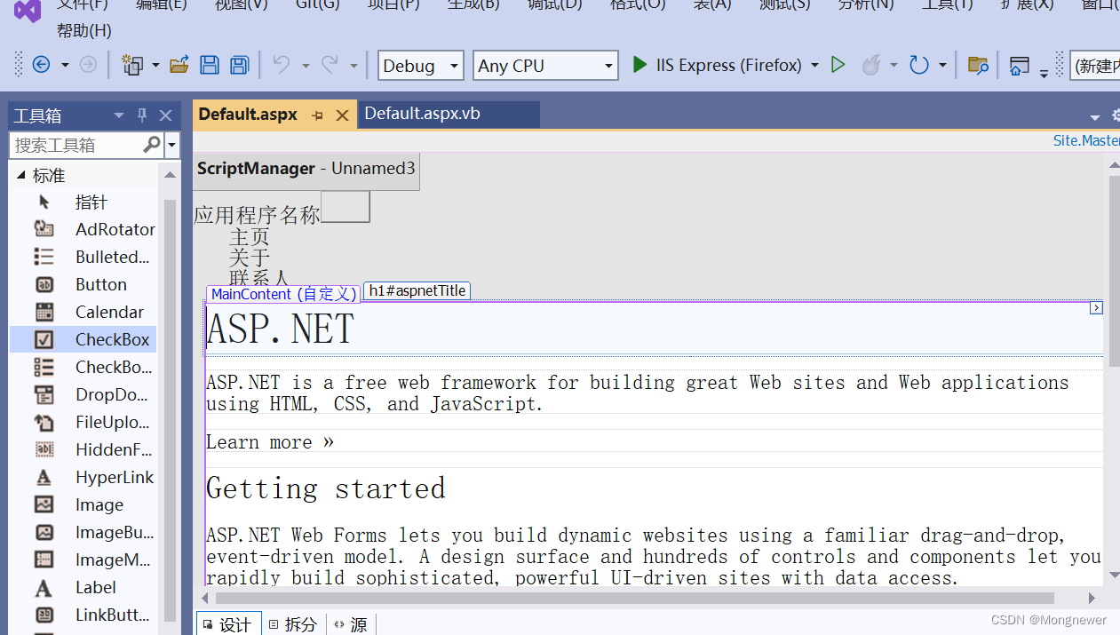Click the Undo arrow icon
The image size is (1120, 635).
point(282,65)
